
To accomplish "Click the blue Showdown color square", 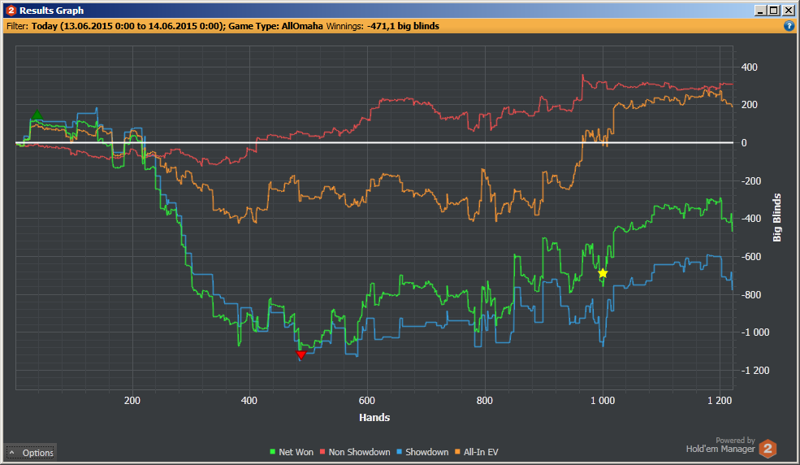I will [400, 452].
